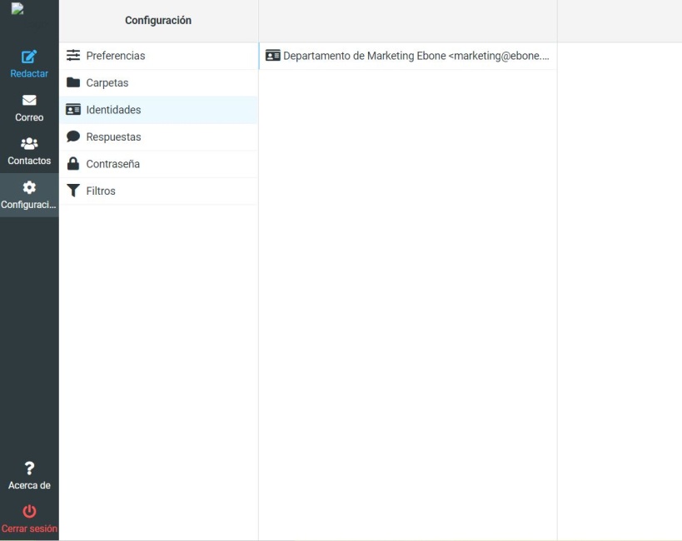Click the red Cerrar sesión power icon
The height and width of the screenshot is (541, 682).
(x=29, y=511)
